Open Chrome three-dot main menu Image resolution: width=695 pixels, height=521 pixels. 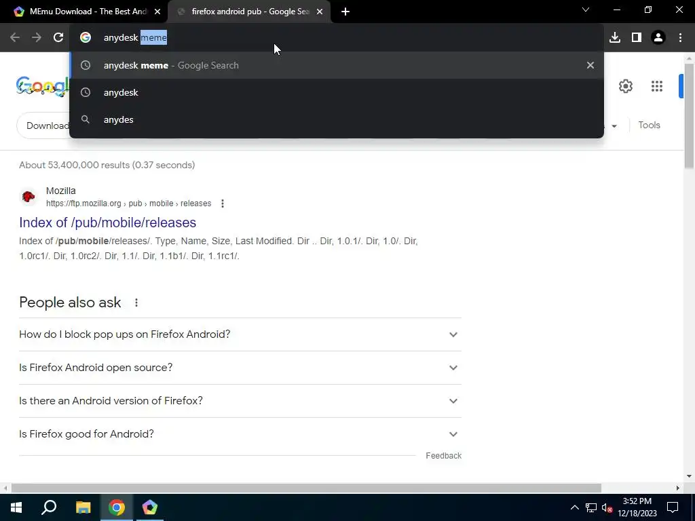pos(680,38)
